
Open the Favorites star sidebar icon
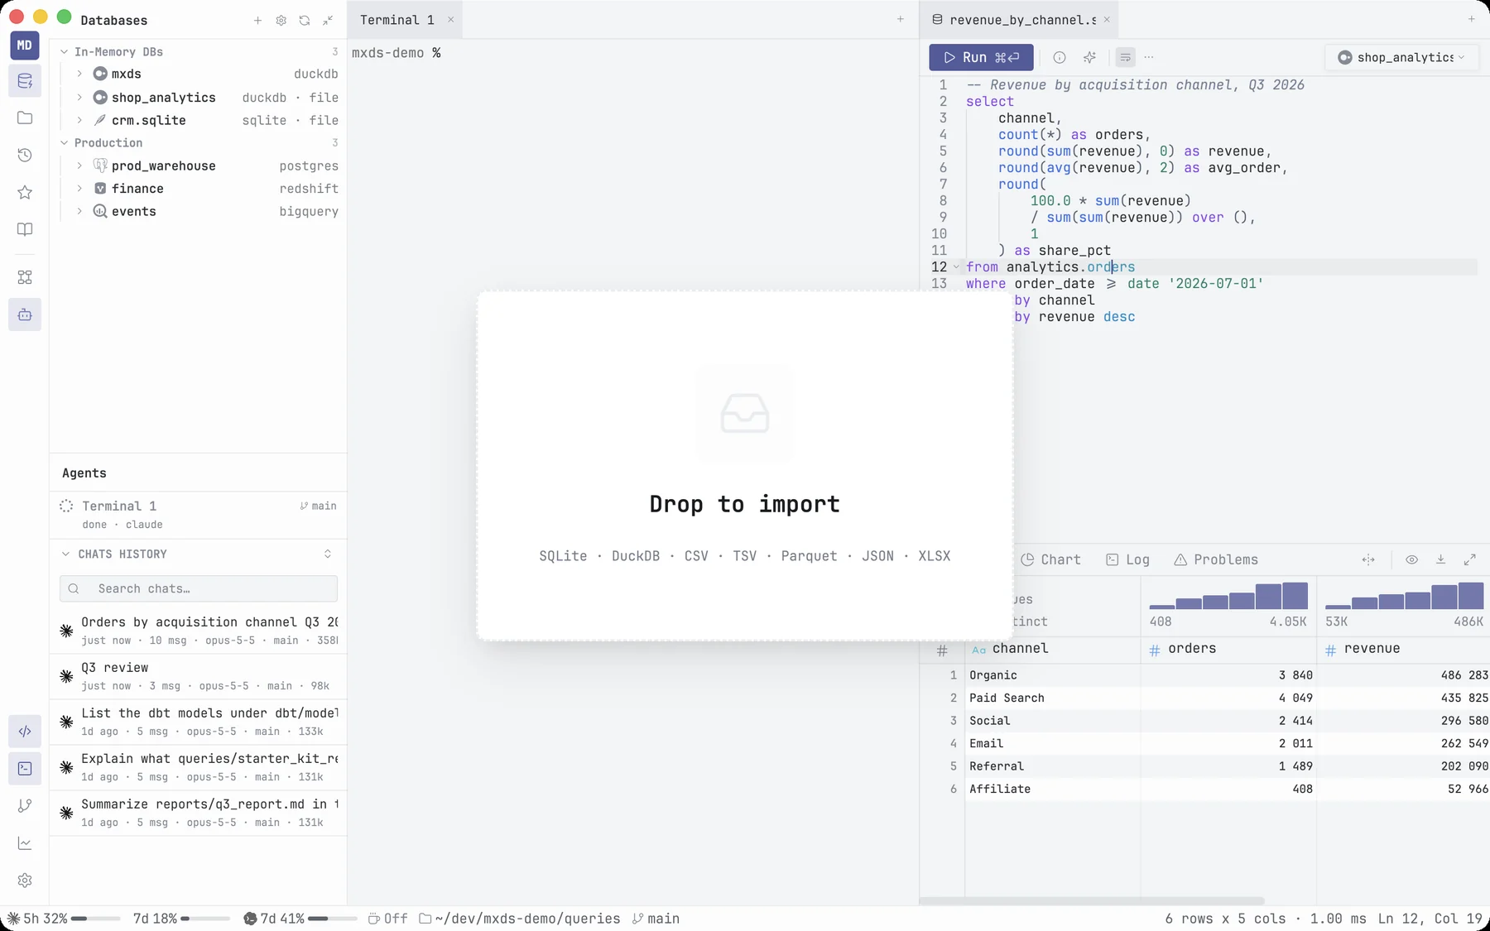[x=25, y=192]
